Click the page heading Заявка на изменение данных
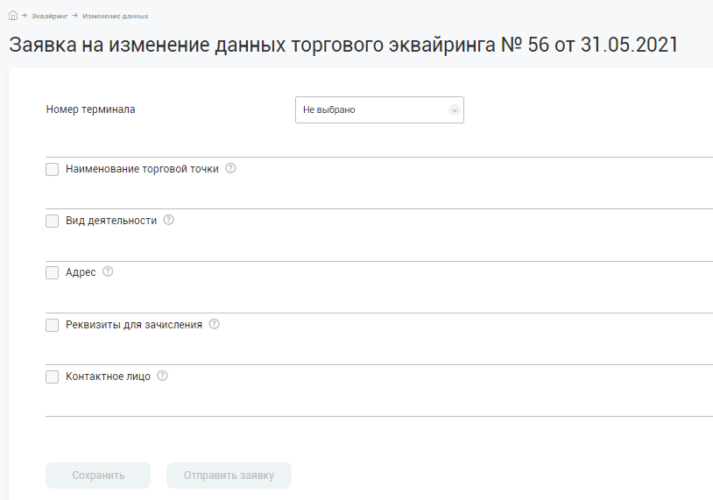The width and height of the screenshot is (713, 500). (x=343, y=46)
